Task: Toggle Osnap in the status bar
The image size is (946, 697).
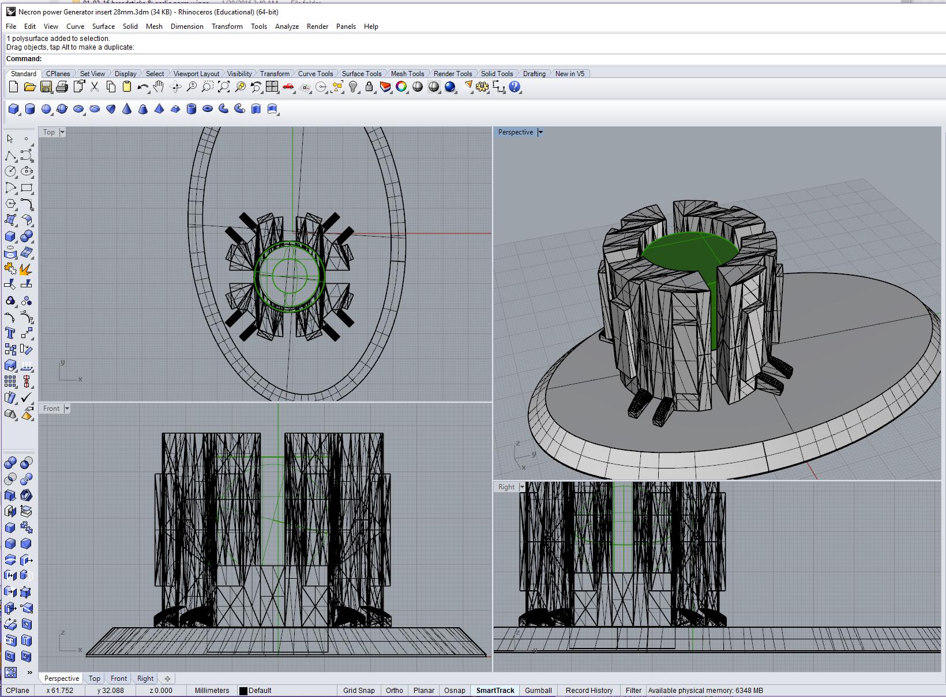Action: (x=455, y=691)
